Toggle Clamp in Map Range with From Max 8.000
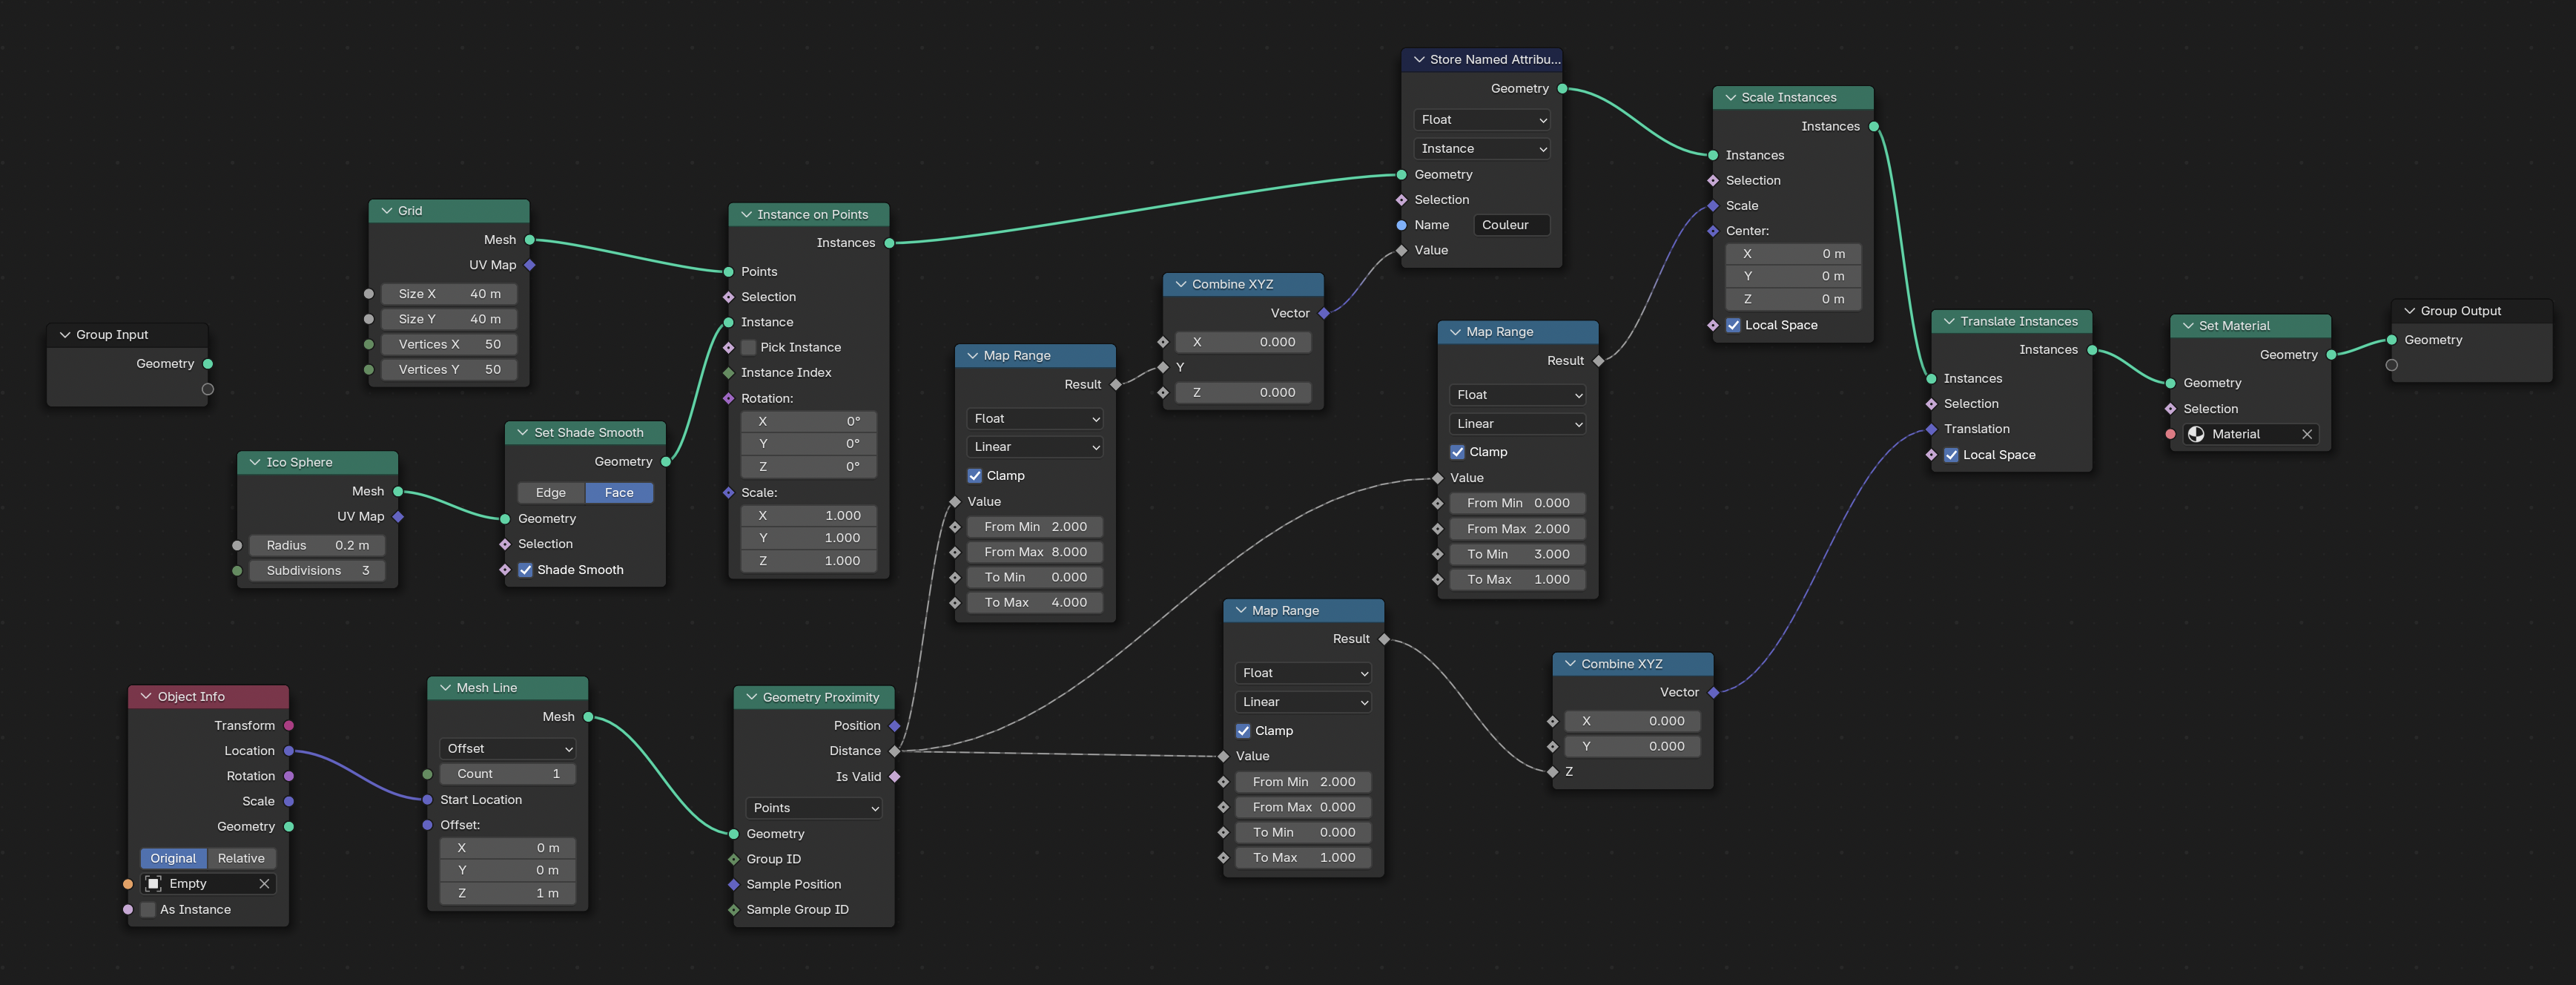This screenshot has width=2576, height=985. click(x=974, y=475)
